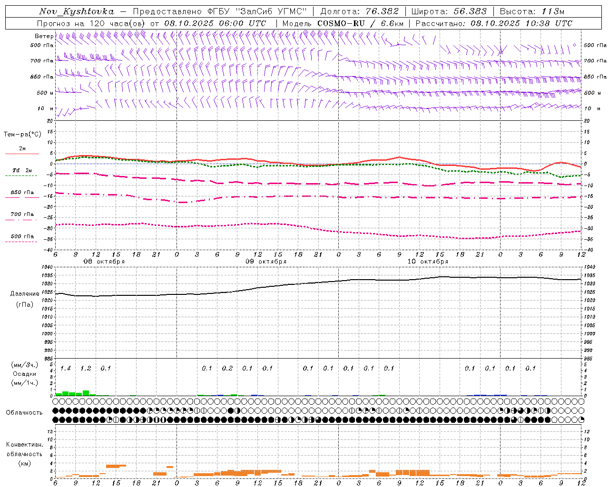Viewport: 609px width, 487px height.
Task: Click the (мм/3ч.) precipitation unit label
Action: coord(24,365)
